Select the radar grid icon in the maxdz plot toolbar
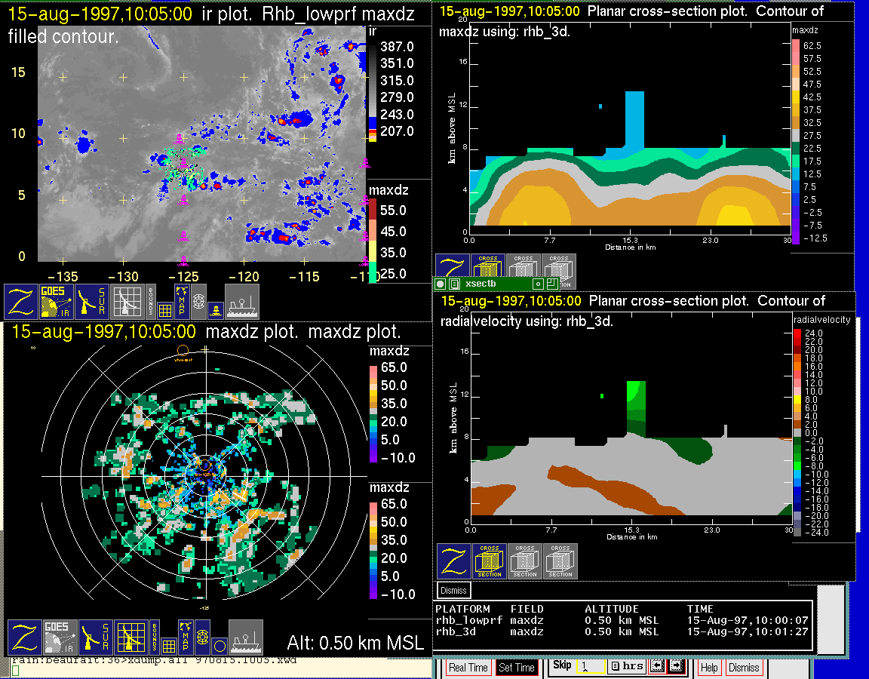869x679 pixels. click(130, 637)
